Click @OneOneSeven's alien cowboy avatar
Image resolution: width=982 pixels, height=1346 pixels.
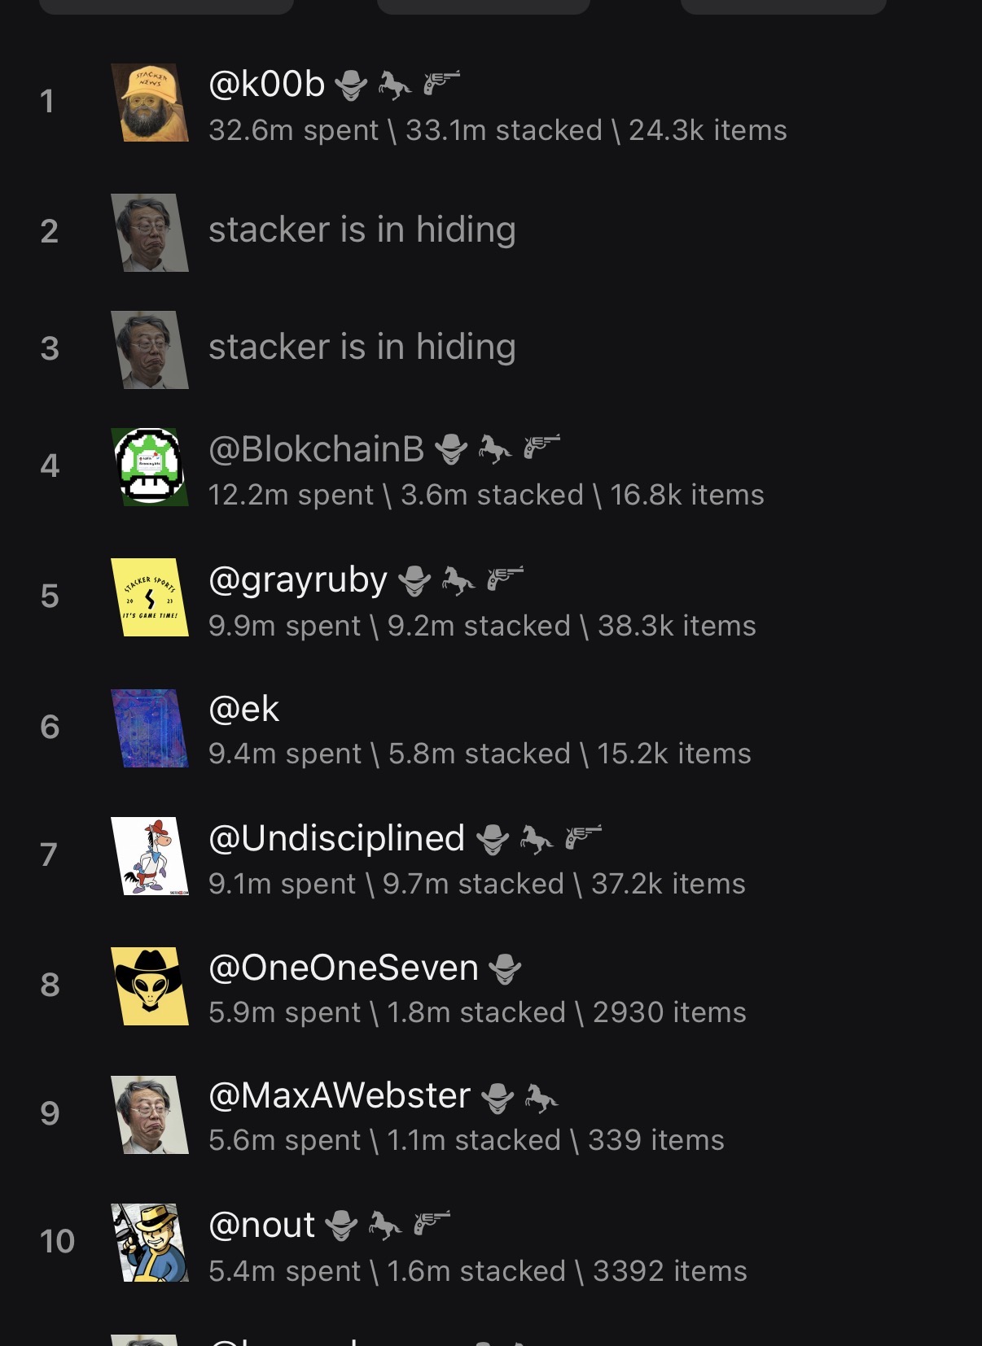pyautogui.click(x=150, y=985)
